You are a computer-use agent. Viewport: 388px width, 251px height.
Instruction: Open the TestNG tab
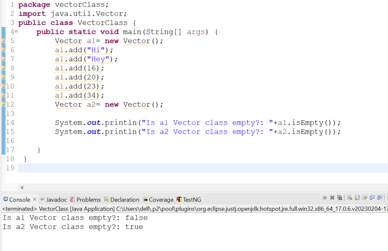(192, 200)
